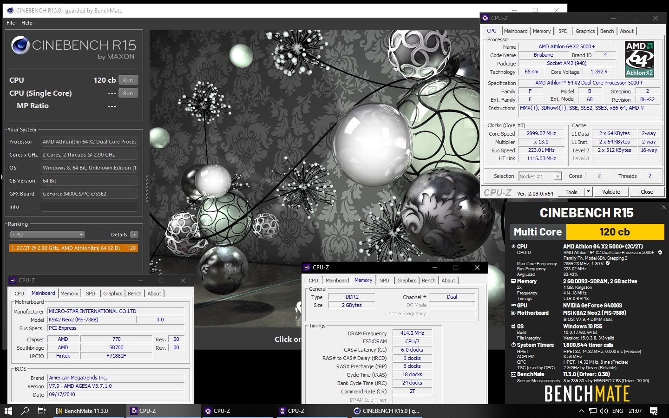Click the Validate button in CPU-Z
669x418 pixels.
pos(611,192)
